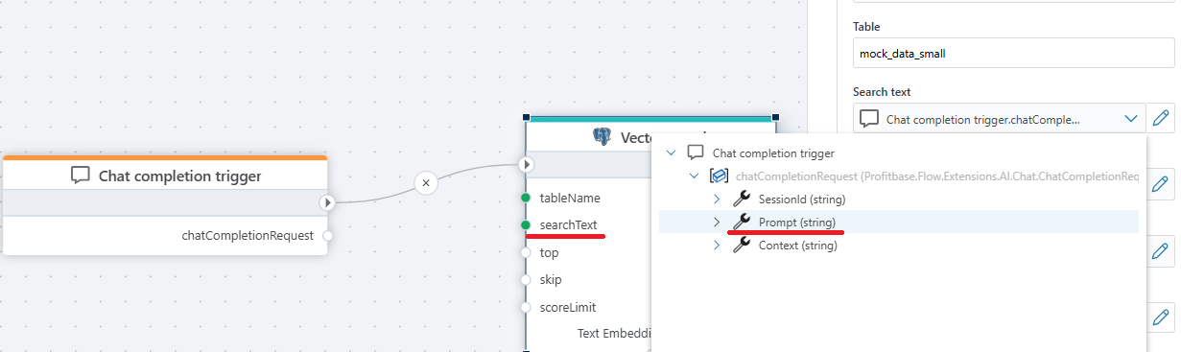
Task: Click the trigger node's output arrow port
Action: 327,202
